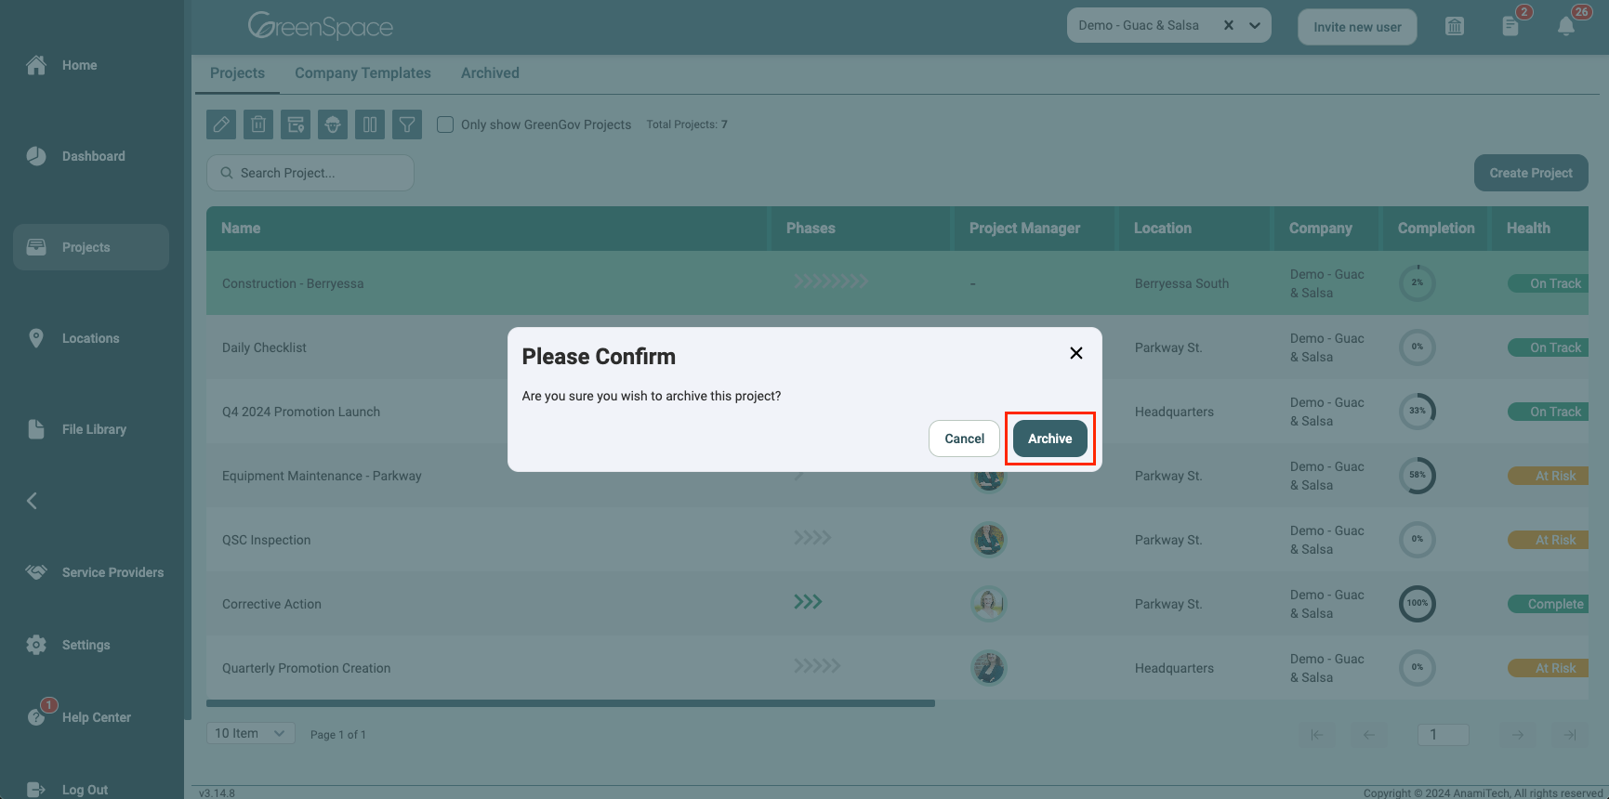Click the bank building icon in header
This screenshot has width=1609, height=799.
tap(1455, 26)
